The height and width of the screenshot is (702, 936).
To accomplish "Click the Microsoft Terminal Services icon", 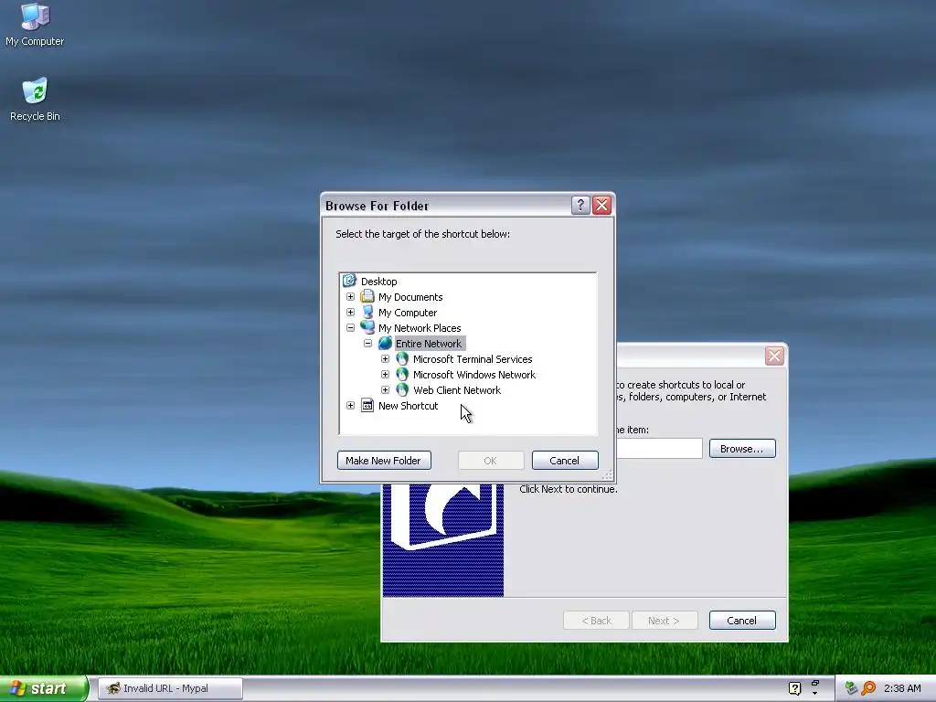I will click(x=402, y=358).
